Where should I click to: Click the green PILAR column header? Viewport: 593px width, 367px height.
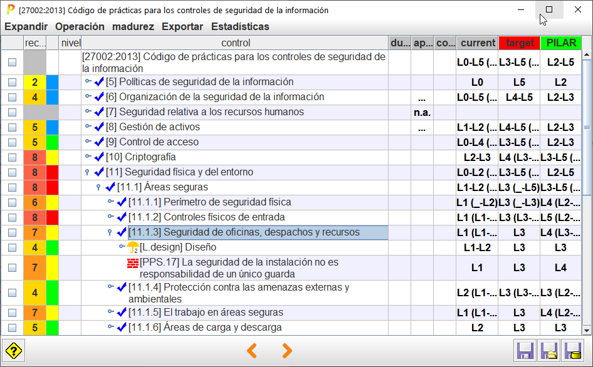[x=560, y=43]
